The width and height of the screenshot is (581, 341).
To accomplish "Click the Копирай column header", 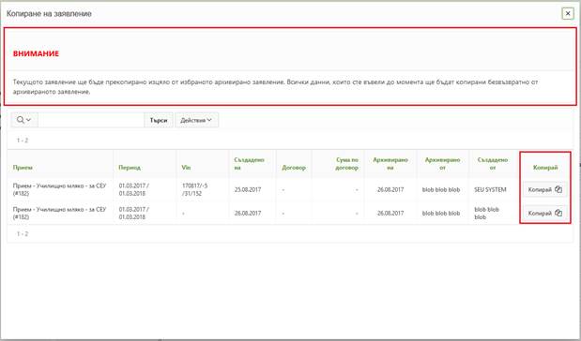I will click(545, 168).
